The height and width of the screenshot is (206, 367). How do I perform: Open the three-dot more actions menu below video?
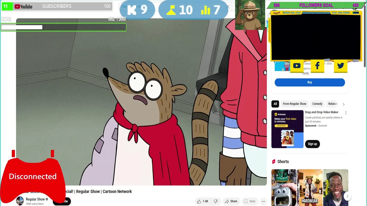[x=263, y=201]
